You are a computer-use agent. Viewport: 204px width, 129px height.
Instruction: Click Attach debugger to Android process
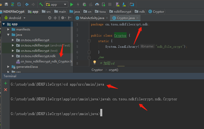104,5
